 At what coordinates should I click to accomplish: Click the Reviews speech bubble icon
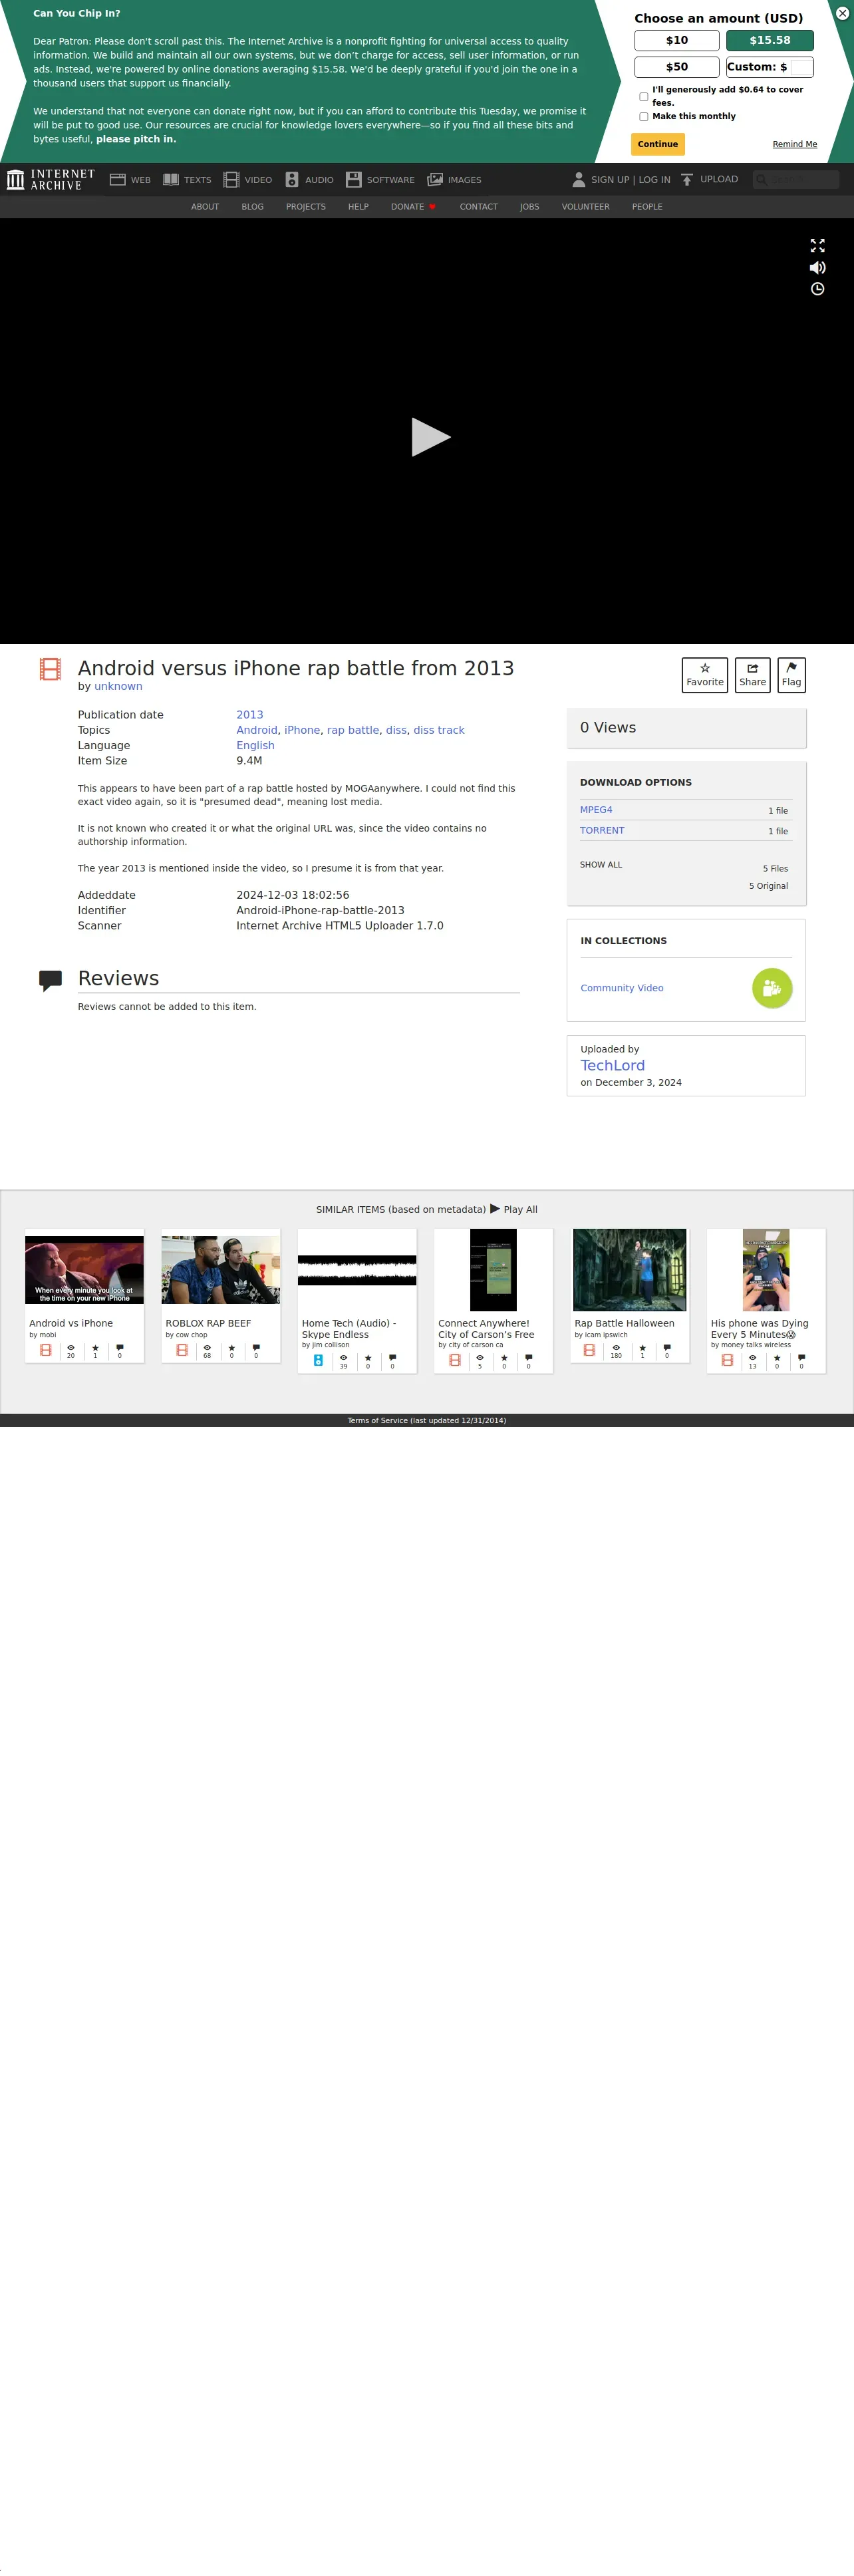pos(50,980)
